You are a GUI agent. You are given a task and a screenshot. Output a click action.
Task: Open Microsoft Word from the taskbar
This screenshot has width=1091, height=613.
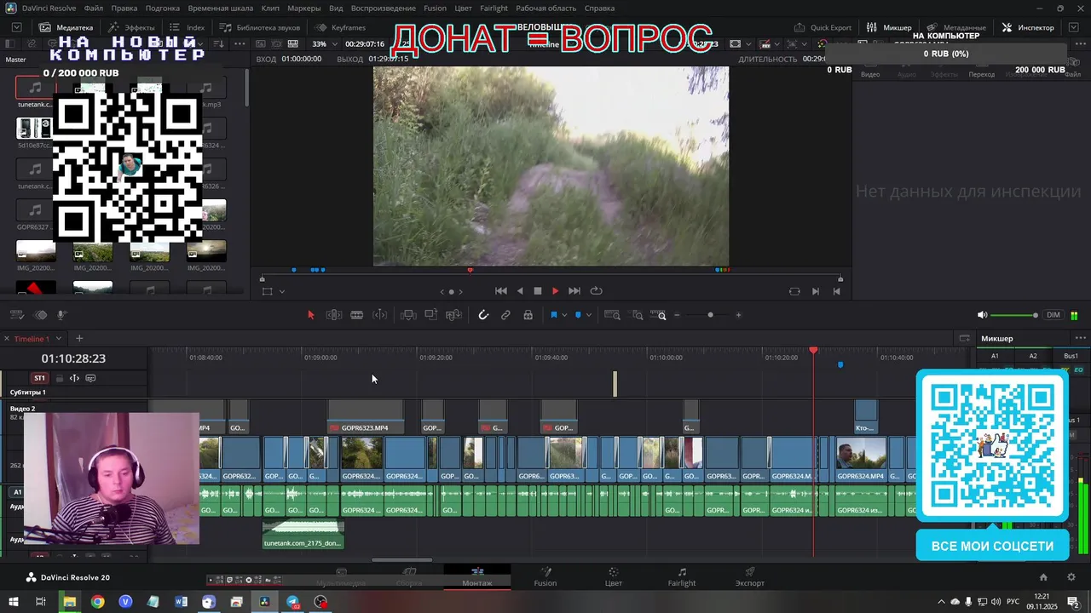181,602
